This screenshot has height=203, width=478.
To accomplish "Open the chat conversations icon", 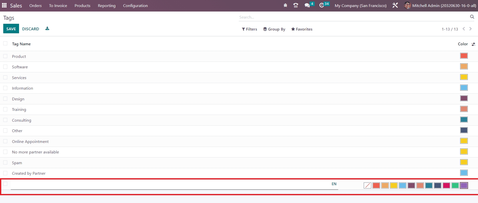I will click(307, 6).
